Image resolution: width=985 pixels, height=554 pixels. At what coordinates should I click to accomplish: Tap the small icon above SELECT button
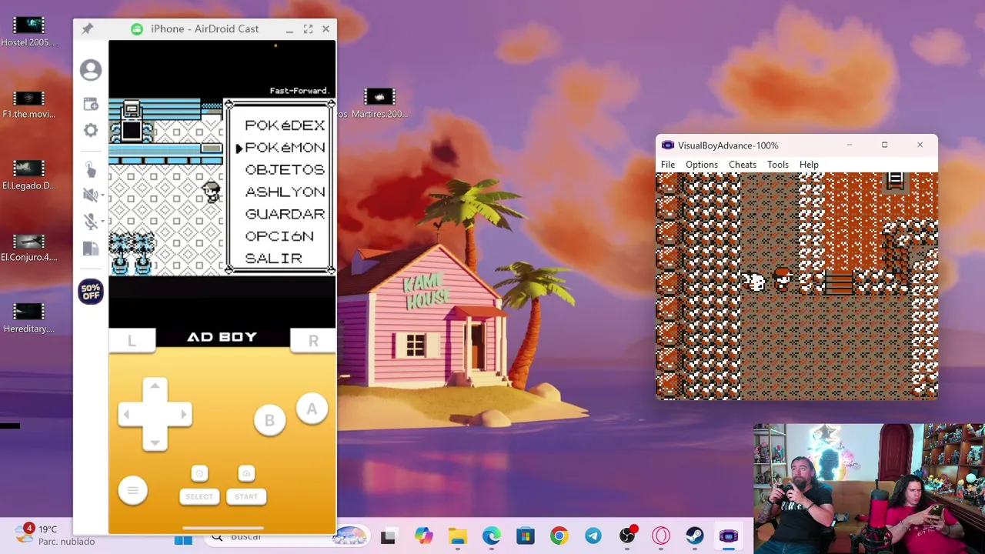click(x=199, y=473)
